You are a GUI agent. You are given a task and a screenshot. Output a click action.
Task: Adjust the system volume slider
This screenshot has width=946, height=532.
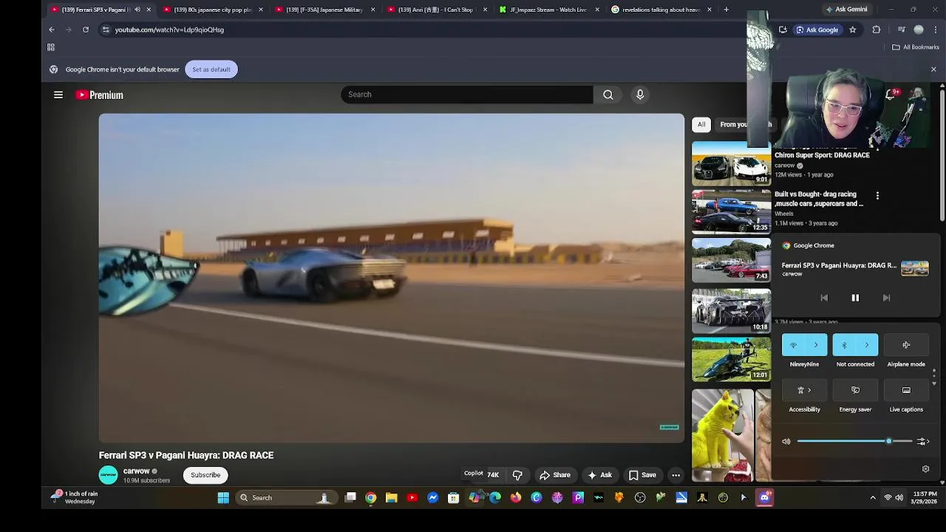point(854,441)
